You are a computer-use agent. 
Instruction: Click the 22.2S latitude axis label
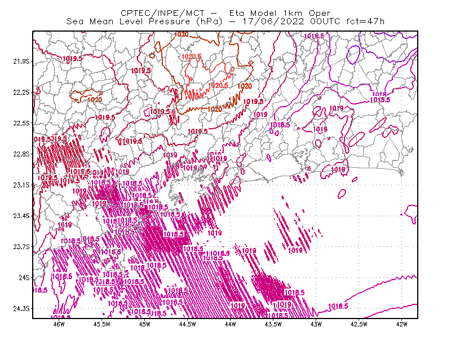coord(21,92)
